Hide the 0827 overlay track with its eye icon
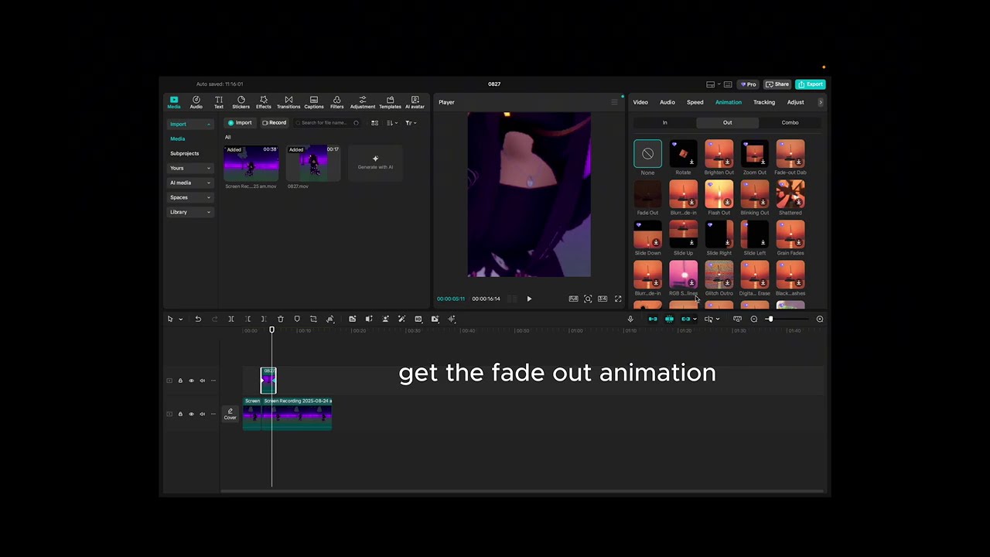 click(191, 381)
